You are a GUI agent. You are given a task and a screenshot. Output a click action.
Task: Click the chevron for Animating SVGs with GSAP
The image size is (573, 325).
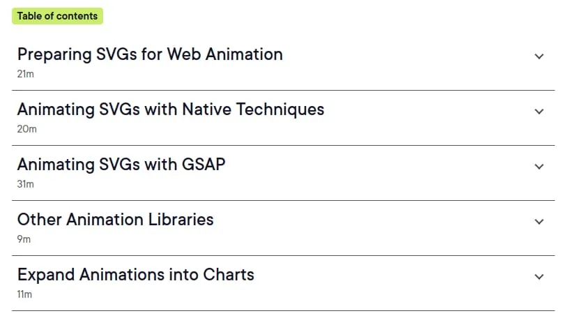pos(539,167)
